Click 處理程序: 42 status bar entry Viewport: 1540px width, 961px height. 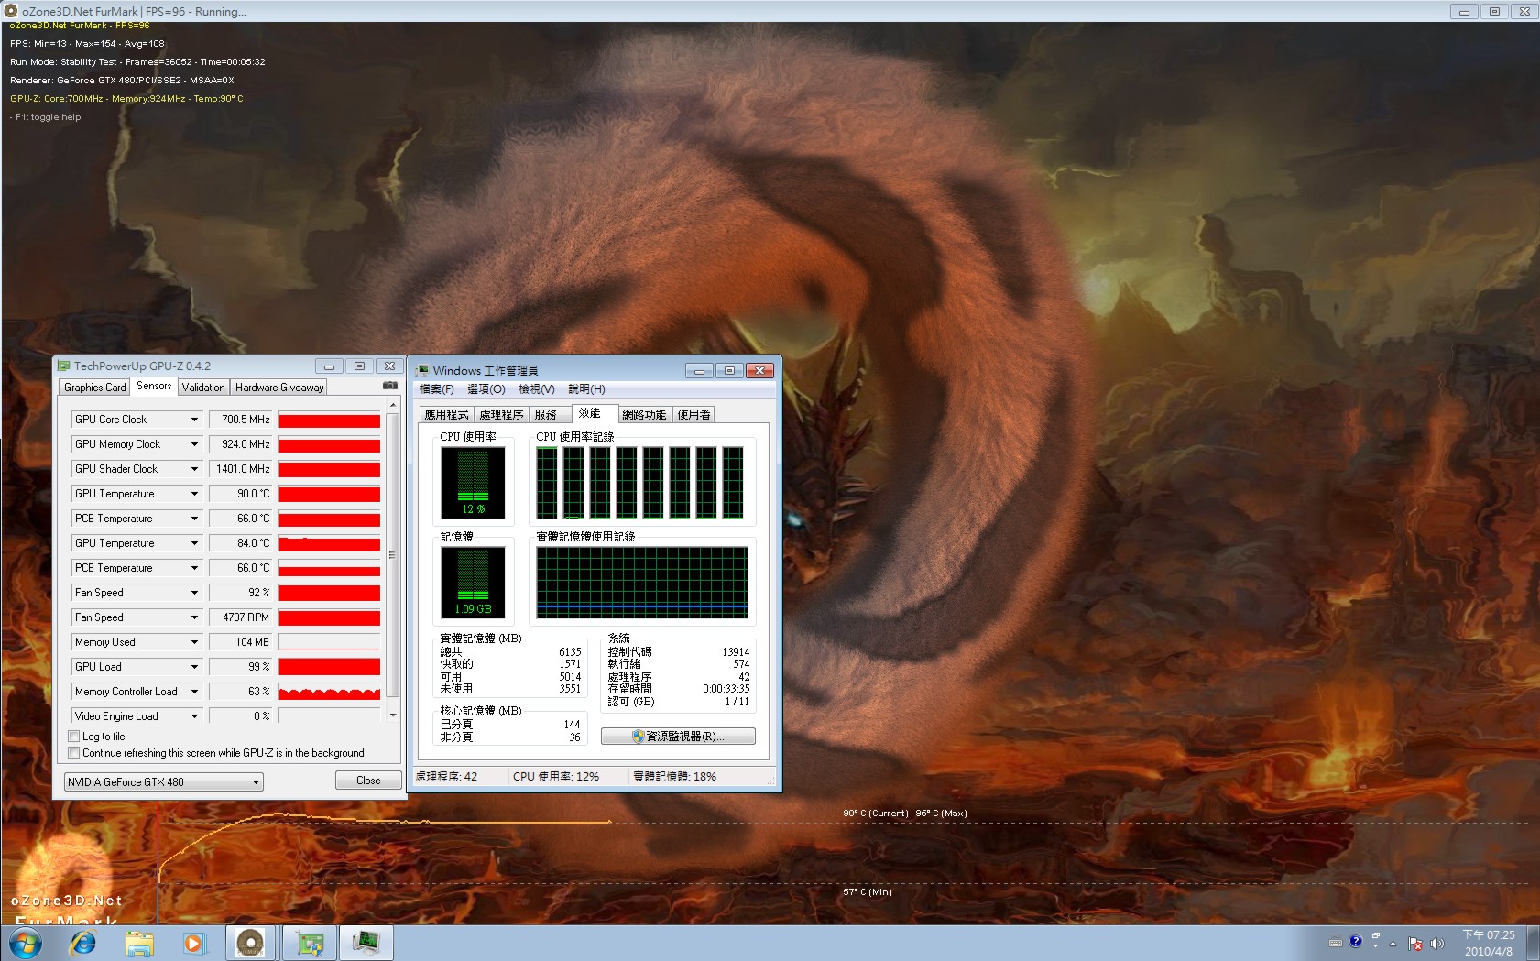point(446,777)
